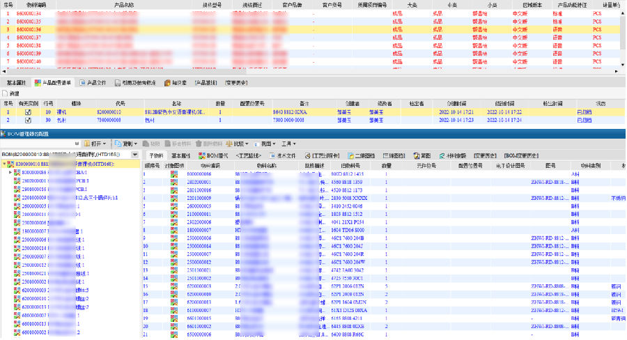Click the object icon in BOM row 1
The width and height of the screenshot is (627, 340).
[173, 172]
